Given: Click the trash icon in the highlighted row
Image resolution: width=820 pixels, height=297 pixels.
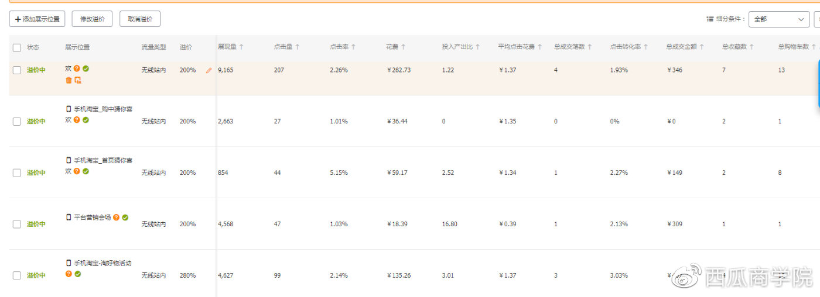Looking at the screenshot, I should point(69,80).
